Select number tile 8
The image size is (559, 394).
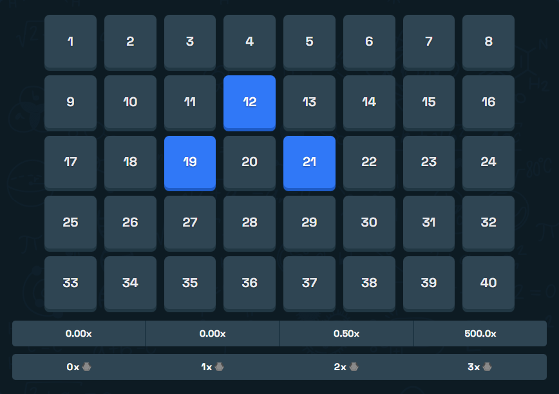tap(488, 42)
